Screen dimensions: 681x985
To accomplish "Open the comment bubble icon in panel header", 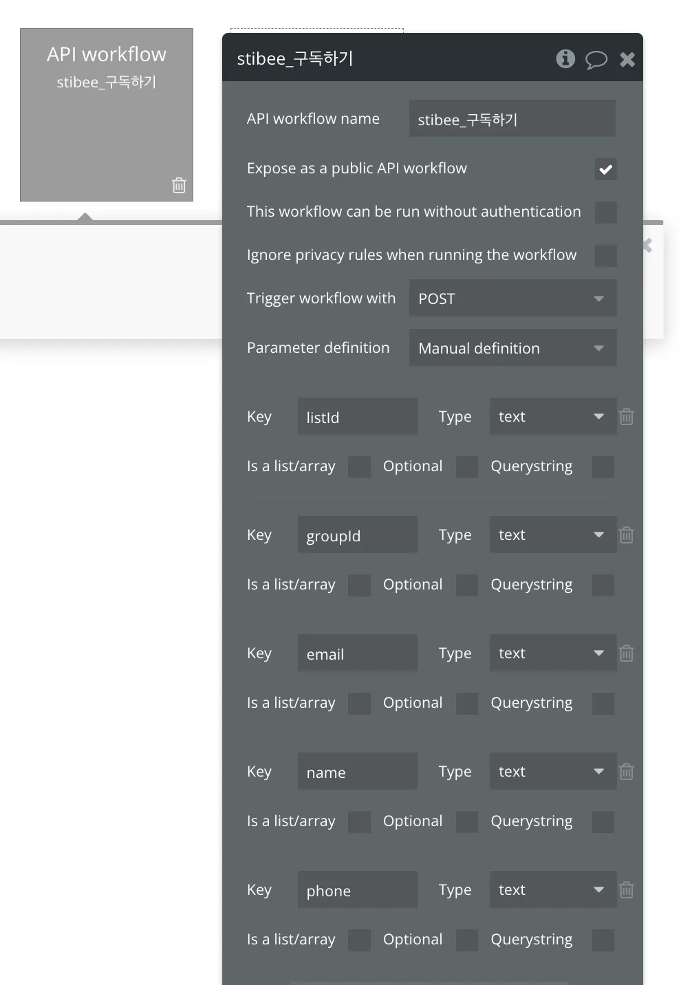I will (x=596, y=60).
